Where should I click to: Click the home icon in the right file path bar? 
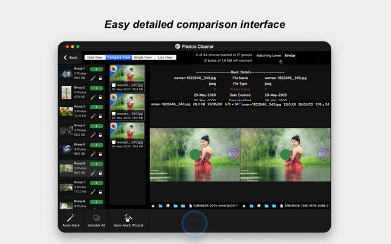click(244, 206)
